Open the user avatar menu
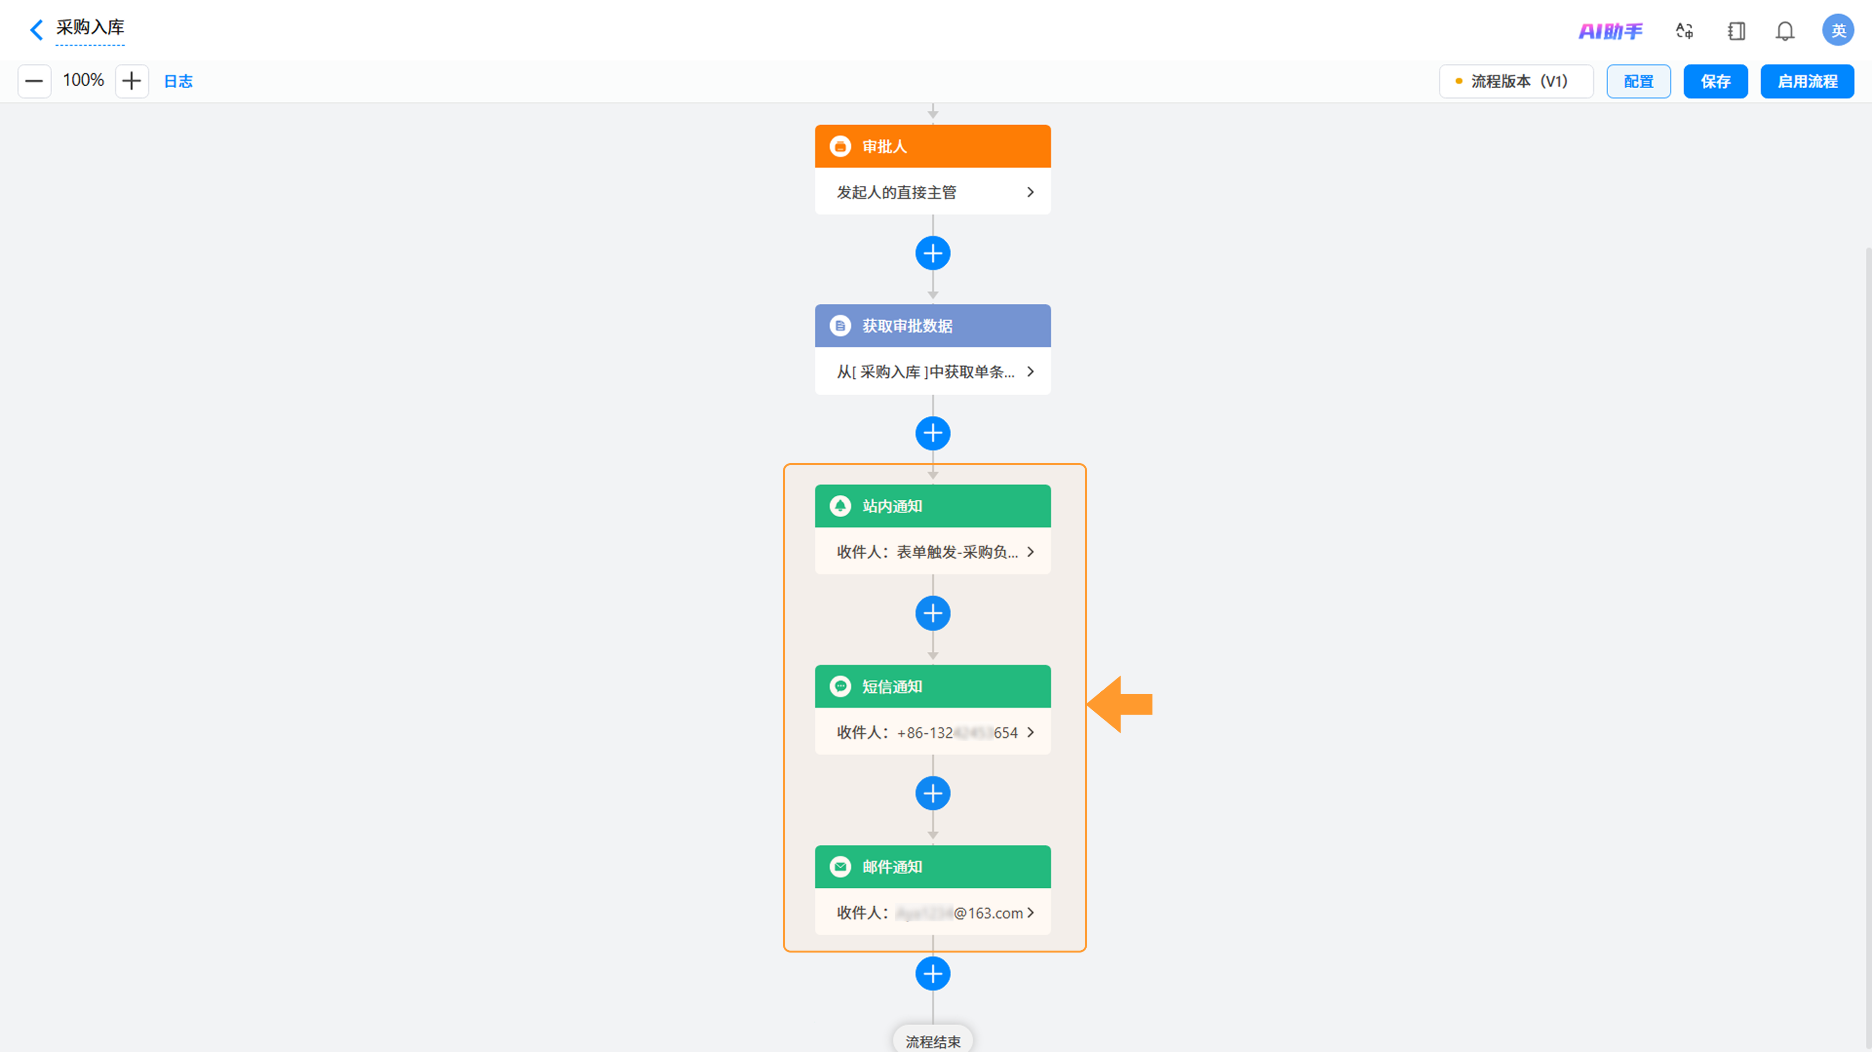1872x1052 pixels. (1838, 31)
